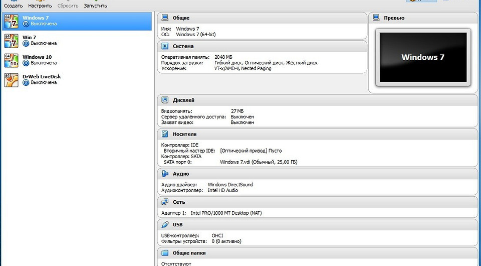481x266 pixels.
Task: Click the Windows DirectSound driver value
Action: click(x=230, y=185)
